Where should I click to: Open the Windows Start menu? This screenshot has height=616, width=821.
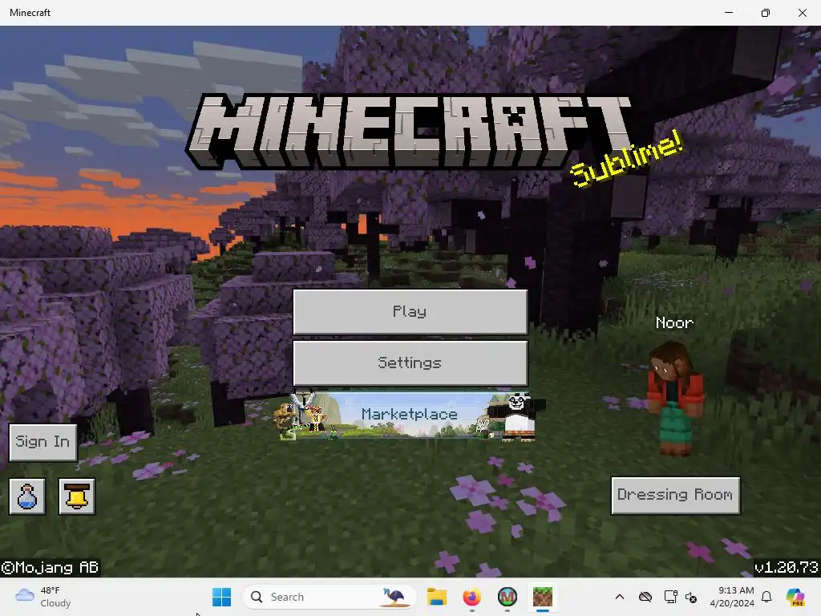[x=221, y=597]
